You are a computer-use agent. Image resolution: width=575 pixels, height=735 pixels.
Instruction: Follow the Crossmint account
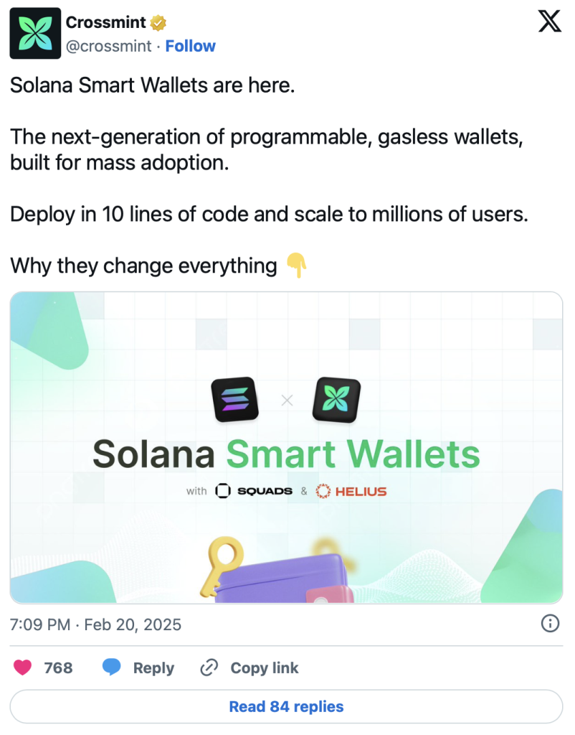point(190,46)
